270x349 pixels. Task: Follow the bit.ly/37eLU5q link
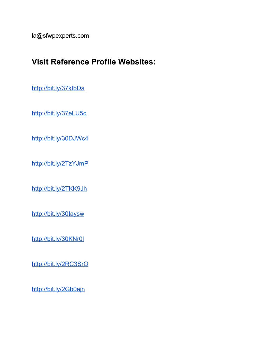point(59,113)
